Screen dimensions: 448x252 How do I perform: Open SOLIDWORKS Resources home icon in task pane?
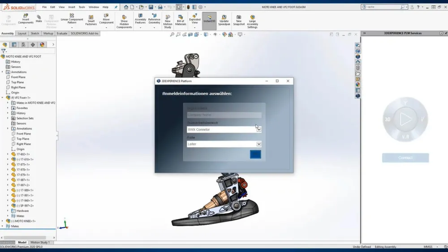click(x=358, y=62)
